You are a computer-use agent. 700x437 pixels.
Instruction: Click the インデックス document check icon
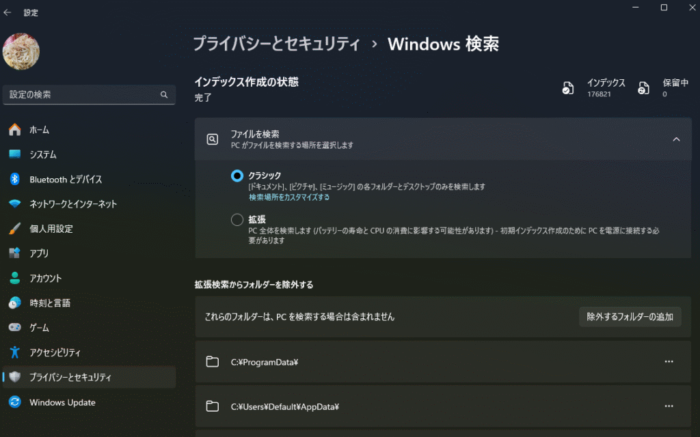[568, 88]
